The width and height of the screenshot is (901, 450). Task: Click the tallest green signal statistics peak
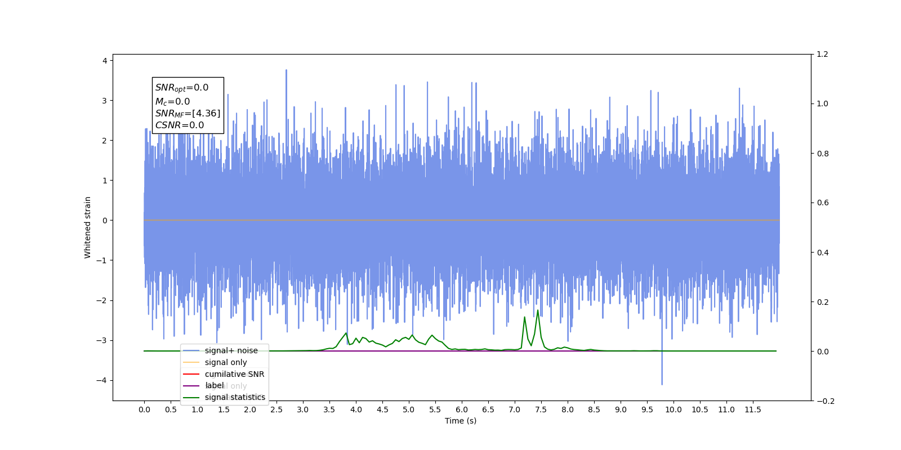click(538, 310)
